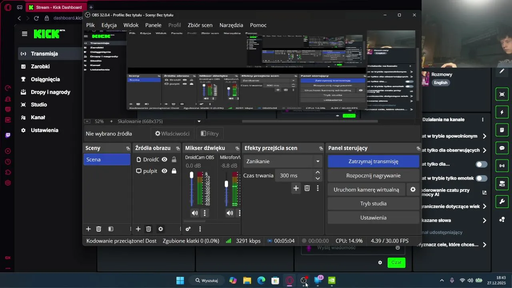Toggle Kick hamburger navigation menu
Viewport: 512px width, 288px height.
(x=24, y=34)
